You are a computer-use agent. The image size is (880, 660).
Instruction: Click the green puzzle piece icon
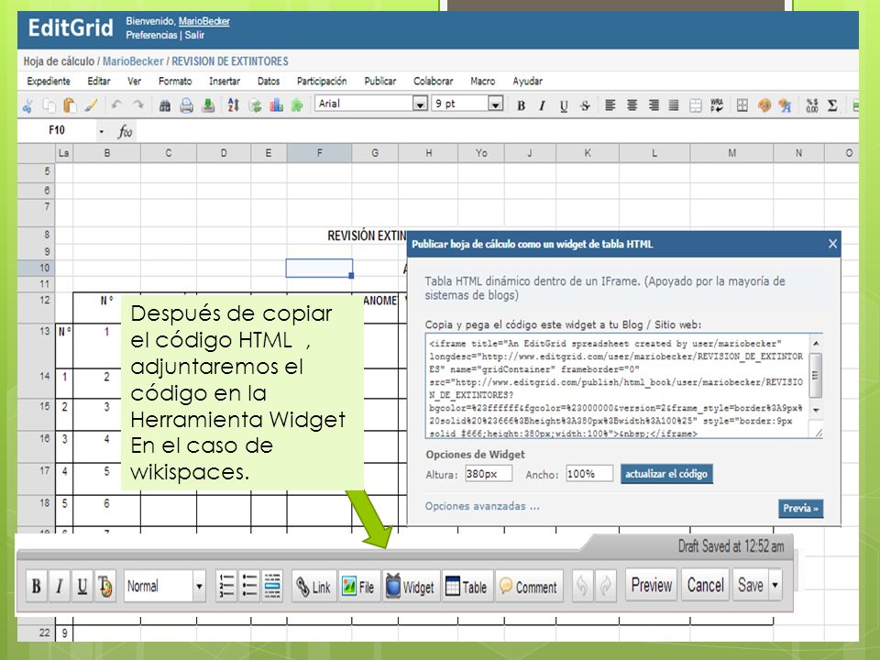(x=297, y=104)
